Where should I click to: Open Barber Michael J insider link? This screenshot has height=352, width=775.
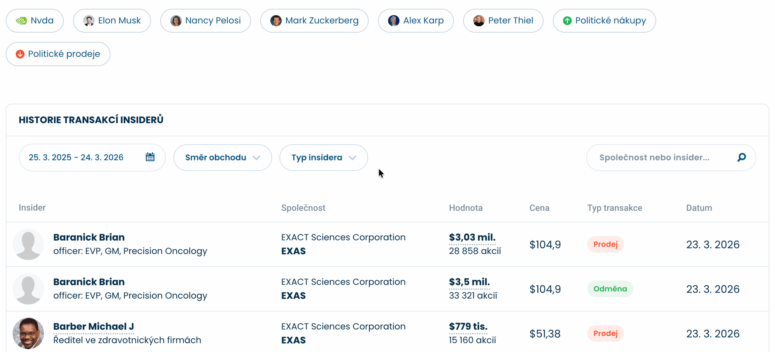click(x=94, y=326)
